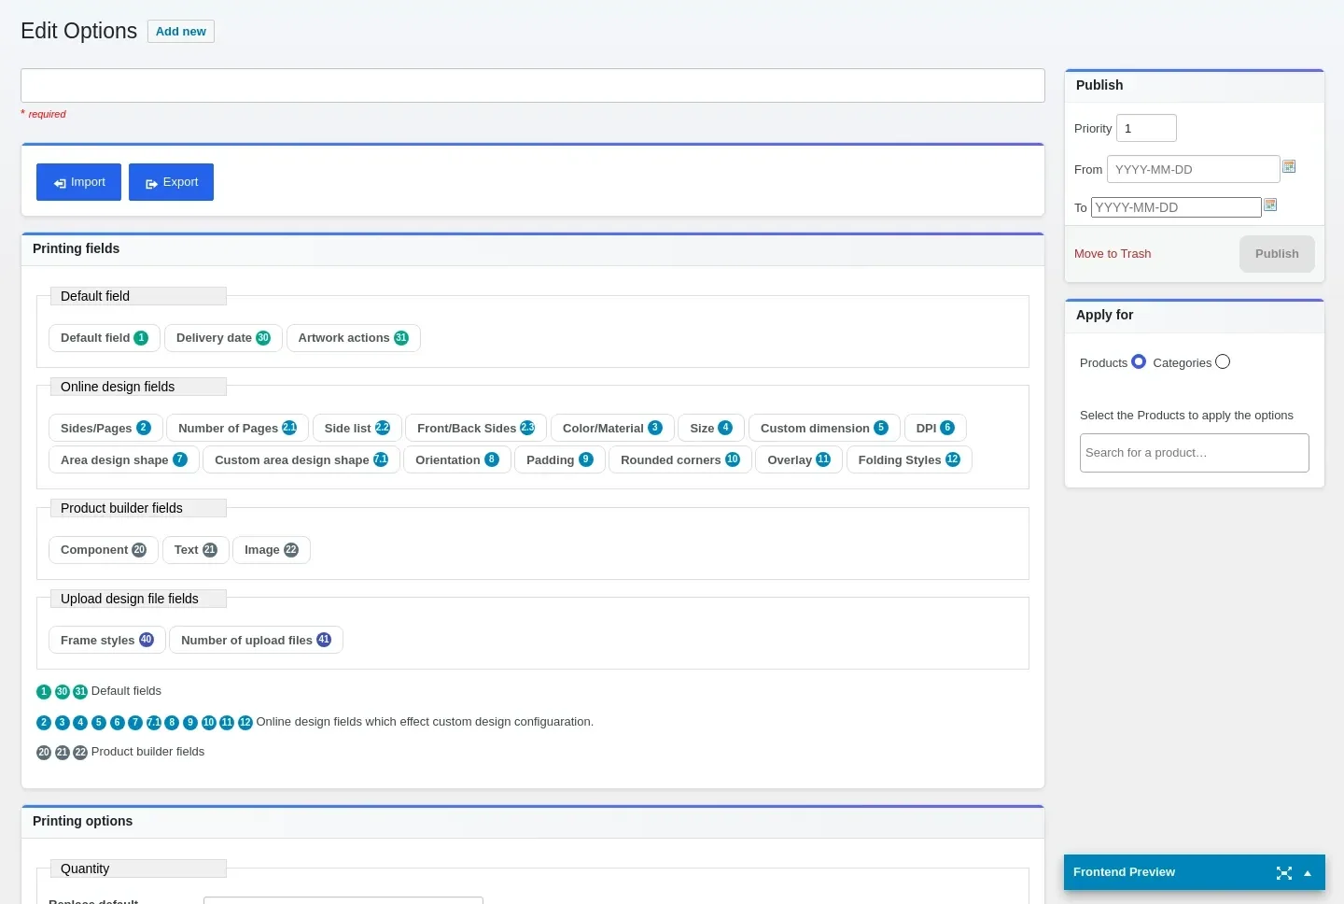1344x904 pixels.
Task: Add the Padding field
Action: [560, 460]
